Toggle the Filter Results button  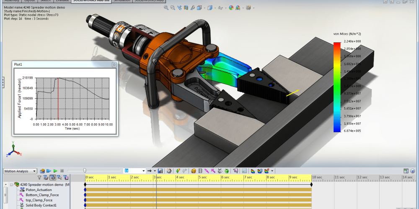click(66, 178)
